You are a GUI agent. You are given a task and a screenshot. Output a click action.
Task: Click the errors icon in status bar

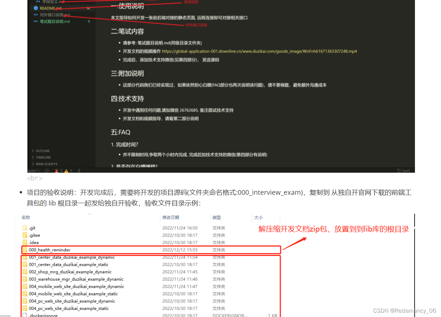57,171
